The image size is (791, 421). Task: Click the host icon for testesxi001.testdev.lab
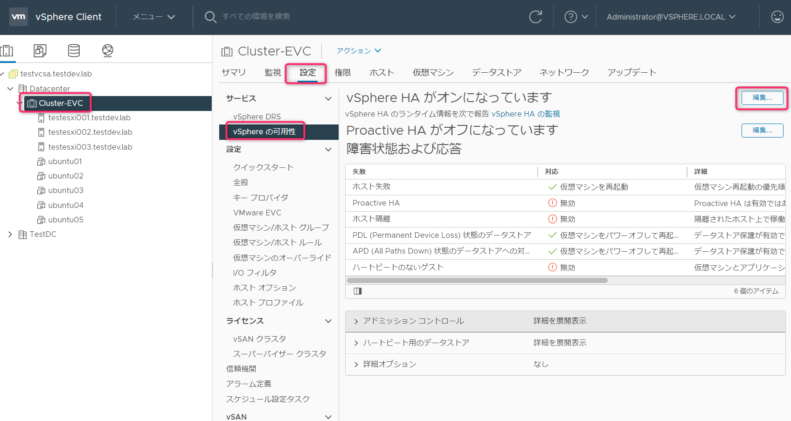(42, 117)
